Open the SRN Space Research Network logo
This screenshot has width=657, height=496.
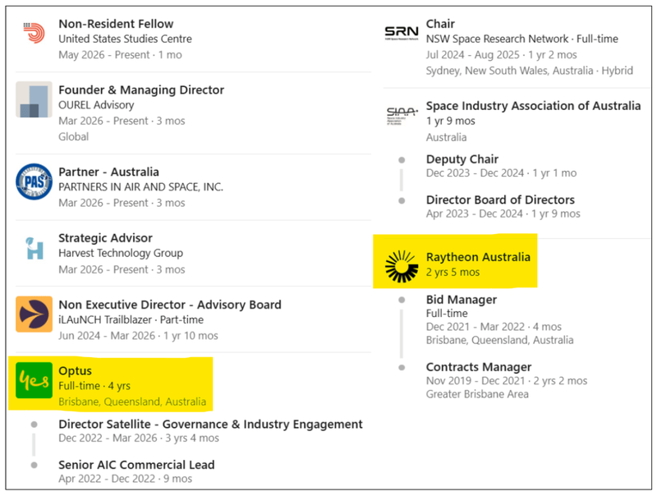(x=402, y=33)
